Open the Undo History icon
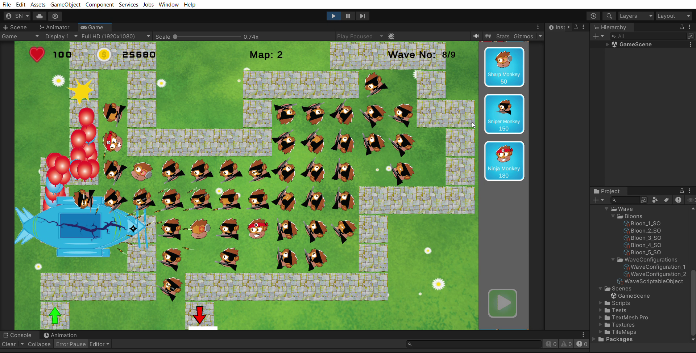This screenshot has width=696, height=353. 593,16
